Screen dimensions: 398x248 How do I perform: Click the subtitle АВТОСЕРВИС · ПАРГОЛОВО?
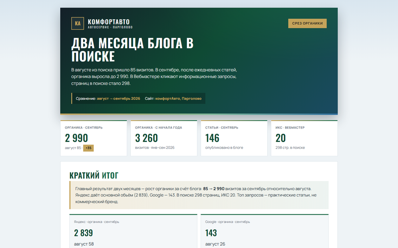(x=110, y=28)
